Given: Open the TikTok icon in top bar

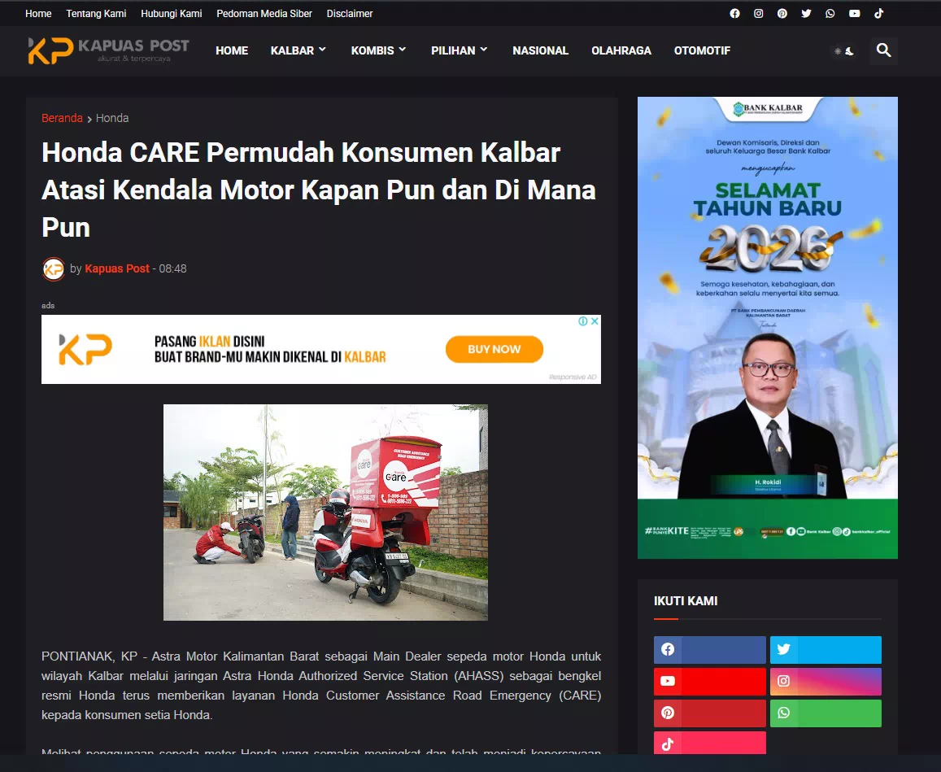Looking at the screenshot, I should [878, 13].
